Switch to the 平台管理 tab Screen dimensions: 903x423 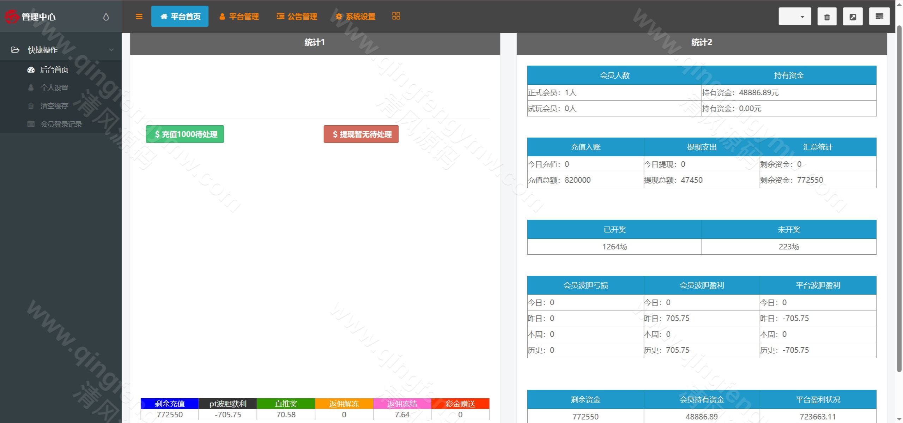coord(239,16)
